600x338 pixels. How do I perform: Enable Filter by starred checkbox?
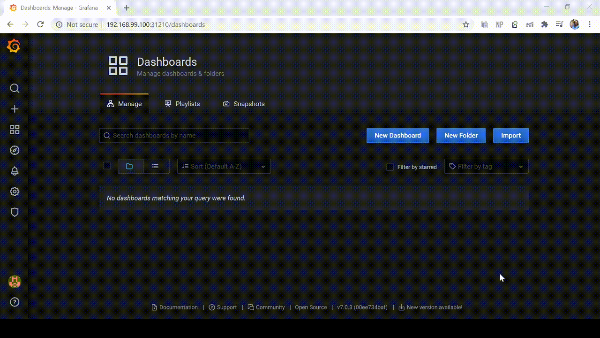(x=390, y=167)
